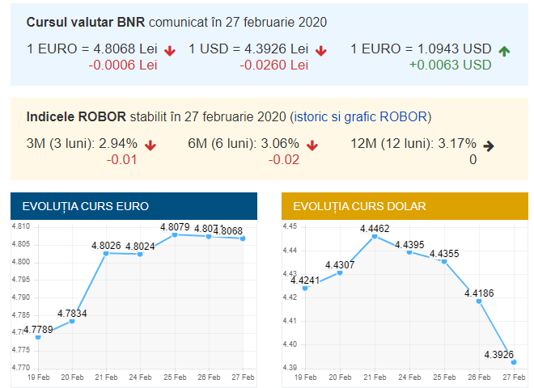534x388 pixels.
Task: Click the red arrow next to ROBOR 3M
Action: pyautogui.click(x=150, y=145)
